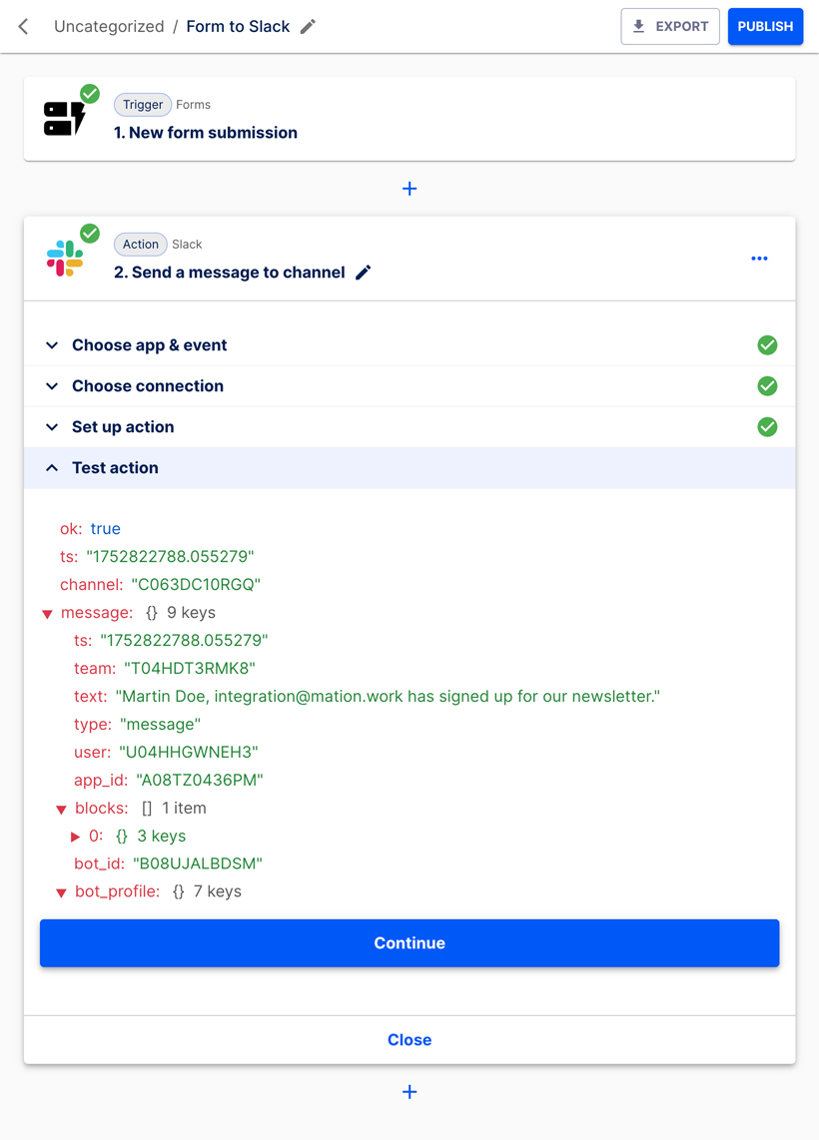This screenshot has height=1140, width=819.
Task: Collapse the "message" object in the response
Action: click(x=47, y=612)
